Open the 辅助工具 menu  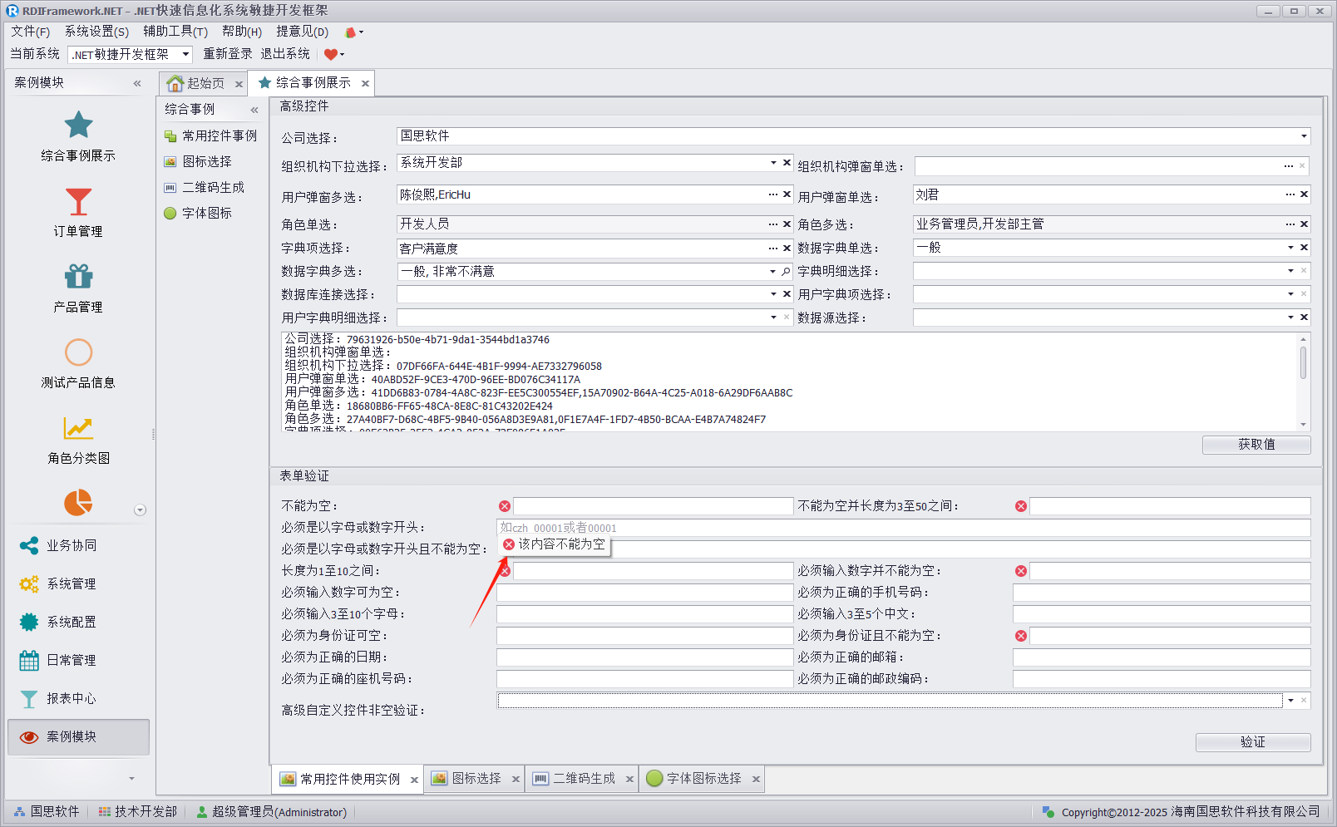pos(175,32)
